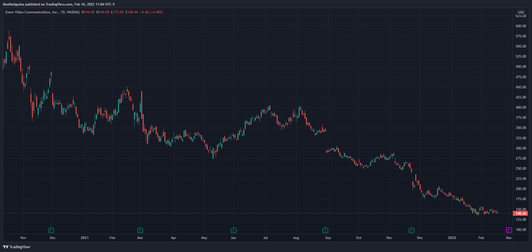Click the 500.00 price axis label

(521, 67)
